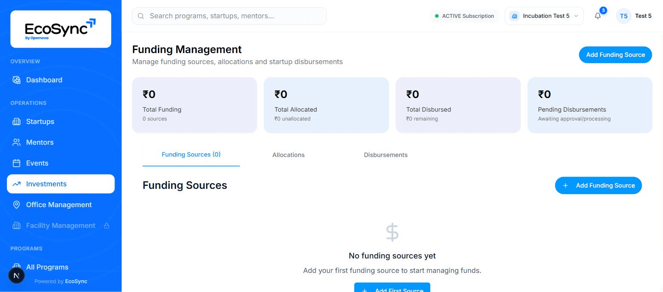The width and height of the screenshot is (663, 292).
Task: Click the Incubation Test 5 building icon
Action: pos(514,16)
